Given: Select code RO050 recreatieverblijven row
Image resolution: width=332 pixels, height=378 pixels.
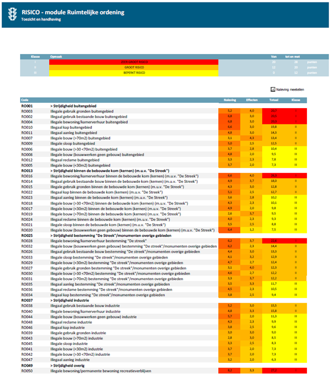Looking at the screenshot, I should (x=27, y=371).
